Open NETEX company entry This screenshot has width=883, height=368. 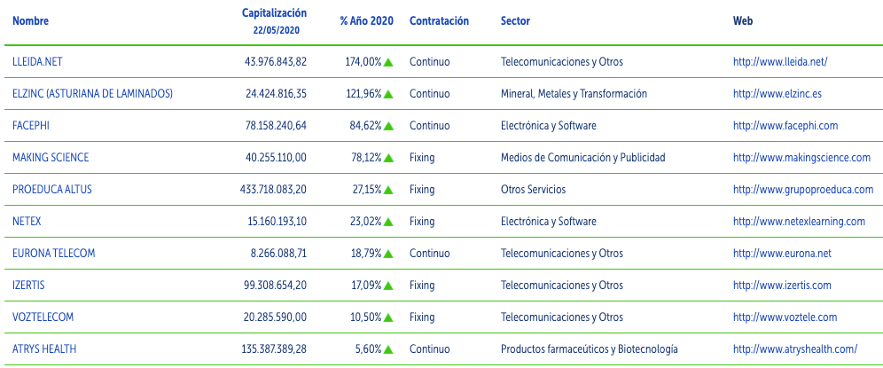tap(27, 222)
